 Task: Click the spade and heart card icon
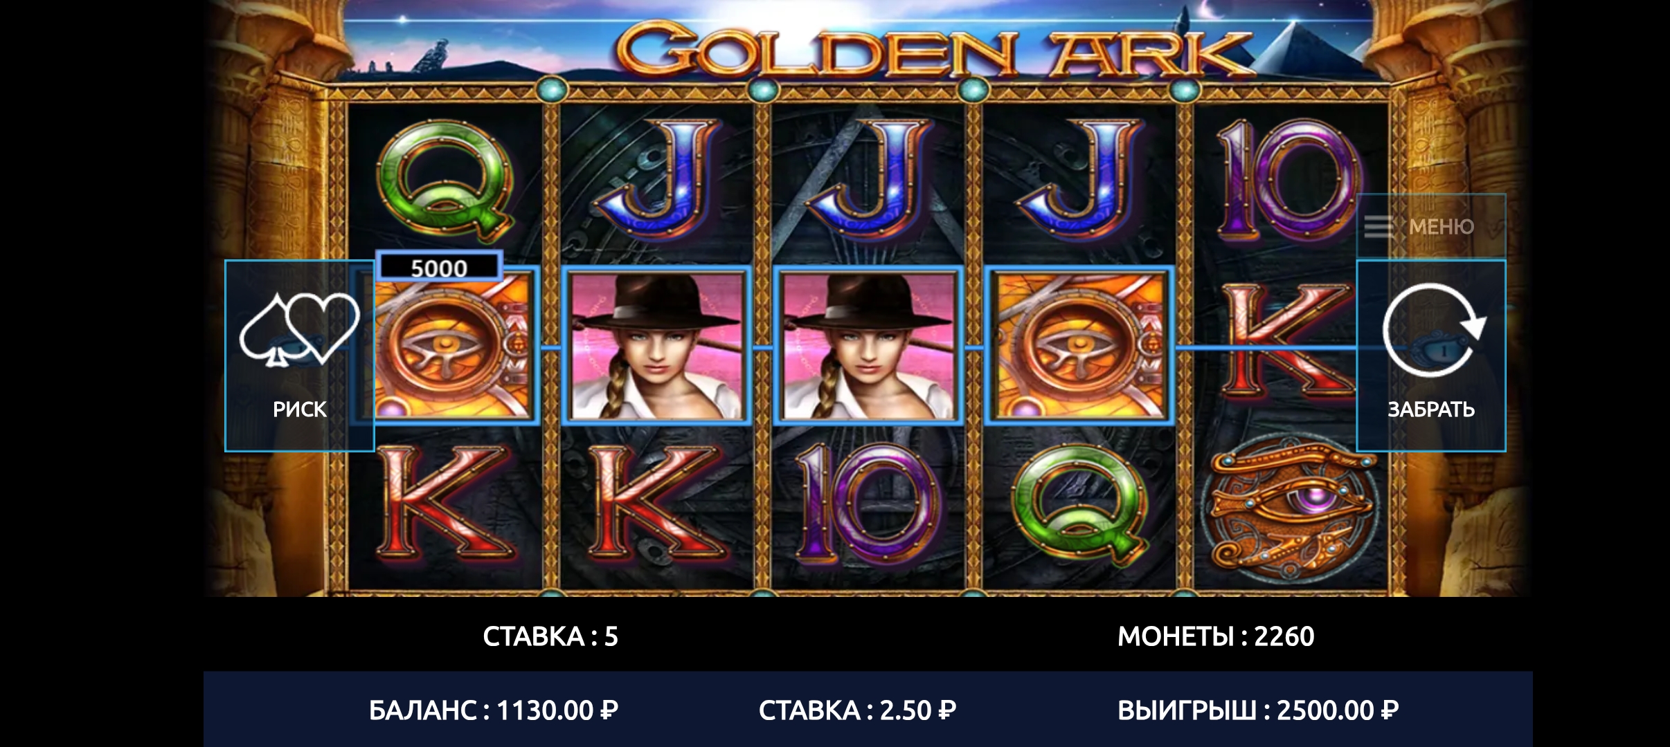tap(300, 329)
